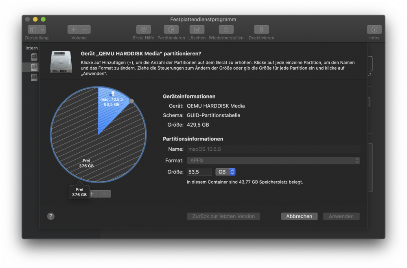Run Erste Hilfe from the toolbar
The width and height of the screenshot is (407, 268).
(144, 30)
